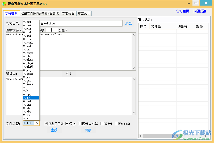Enable the UTF-8 checkbox
The width and height of the screenshot is (214, 143).
[106, 124]
